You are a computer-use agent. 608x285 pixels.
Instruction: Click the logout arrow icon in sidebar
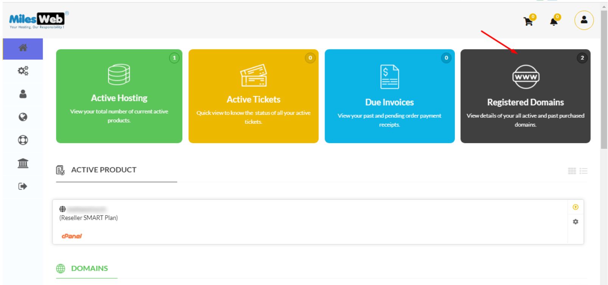(x=23, y=186)
